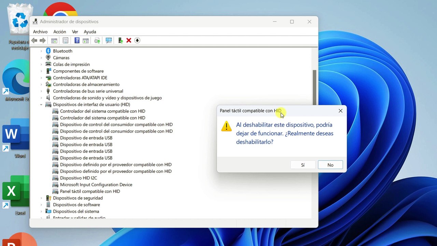437x246 pixels.
Task: Select Dispositivos de software label
Action: pyautogui.click(x=76, y=205)
